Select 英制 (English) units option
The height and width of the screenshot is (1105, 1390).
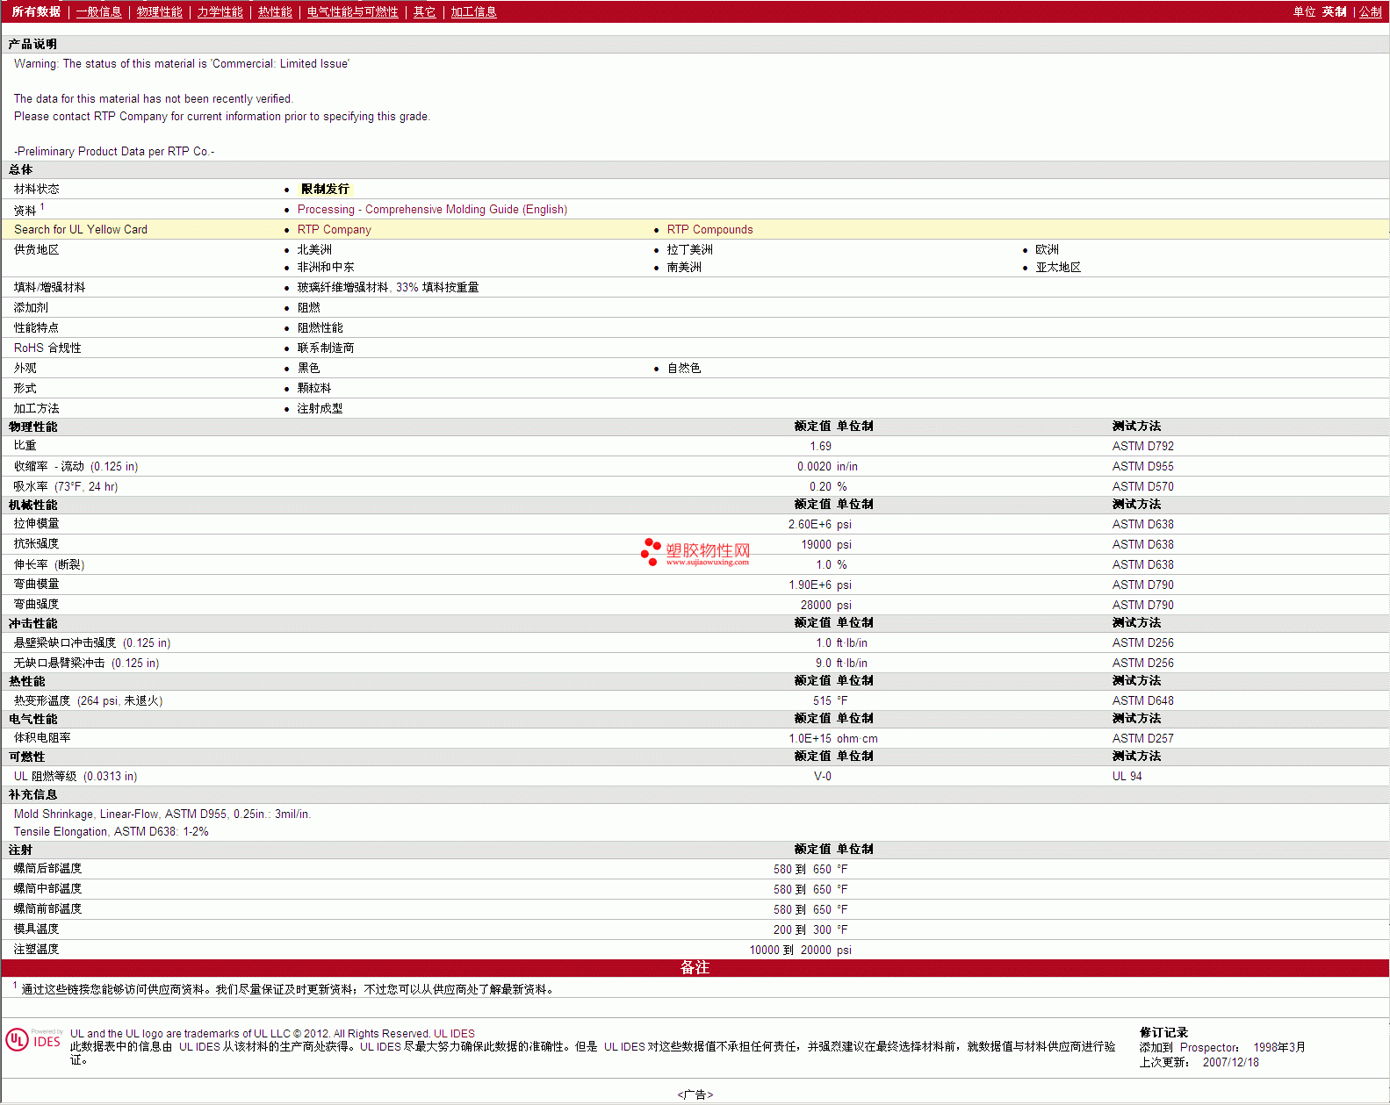[x=1334, y=11]
